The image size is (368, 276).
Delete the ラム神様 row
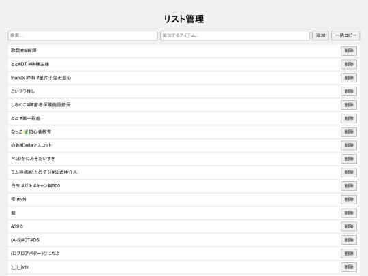click(349, 172)
